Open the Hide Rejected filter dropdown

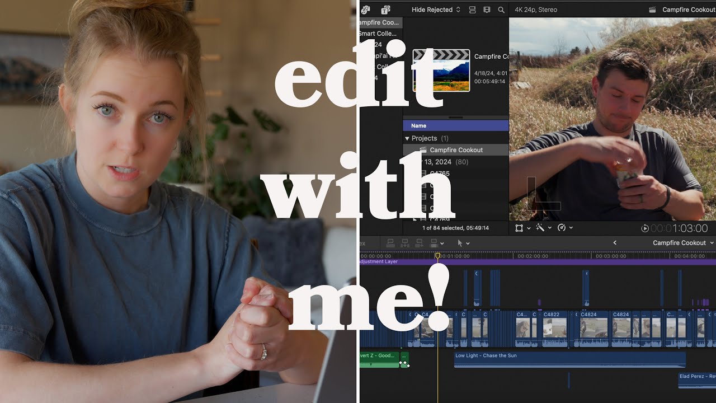436,10
